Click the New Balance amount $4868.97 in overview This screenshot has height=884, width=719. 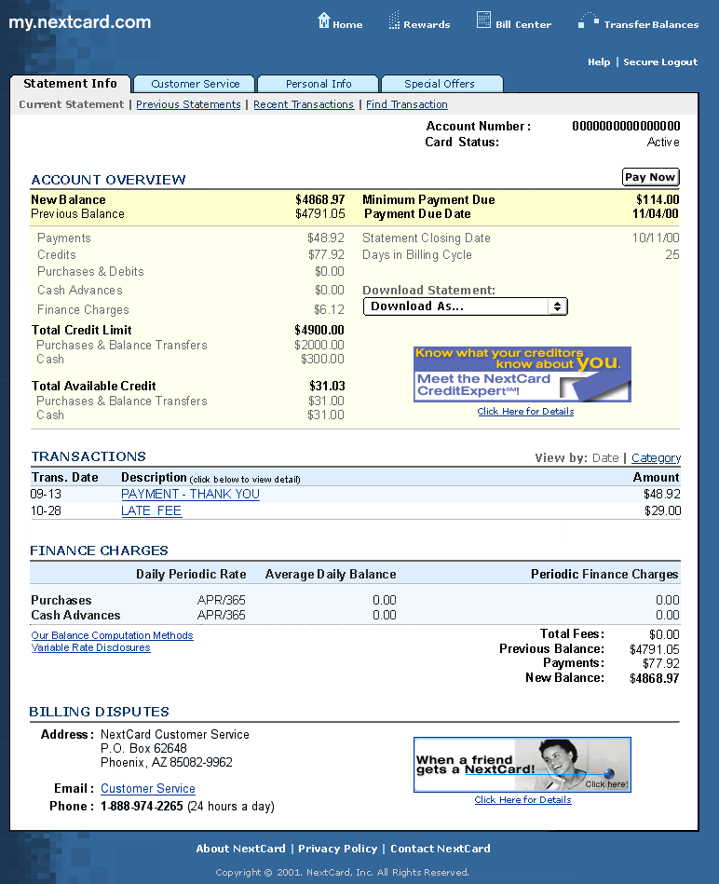[320, 199]
